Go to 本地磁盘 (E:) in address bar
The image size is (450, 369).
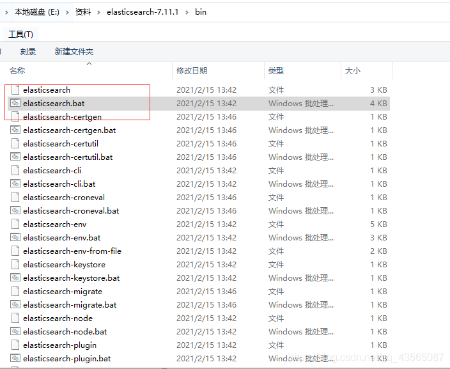(x=36, y=12)
